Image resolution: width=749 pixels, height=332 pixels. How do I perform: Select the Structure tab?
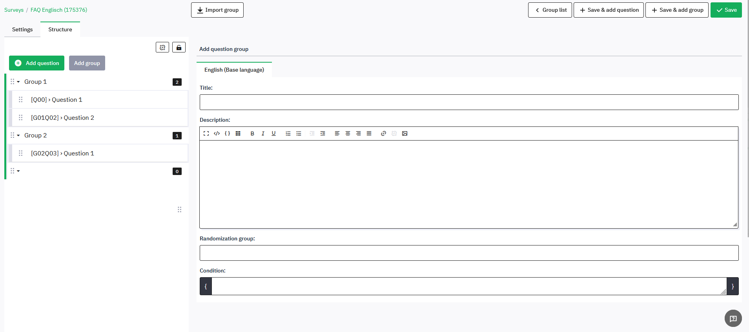60,29
